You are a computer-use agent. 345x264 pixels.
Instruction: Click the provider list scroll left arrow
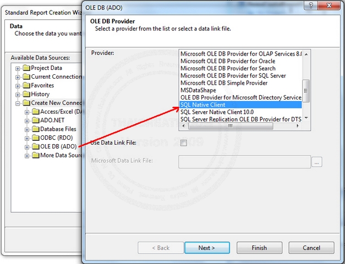pyautogui.click(x=183, y=126)
